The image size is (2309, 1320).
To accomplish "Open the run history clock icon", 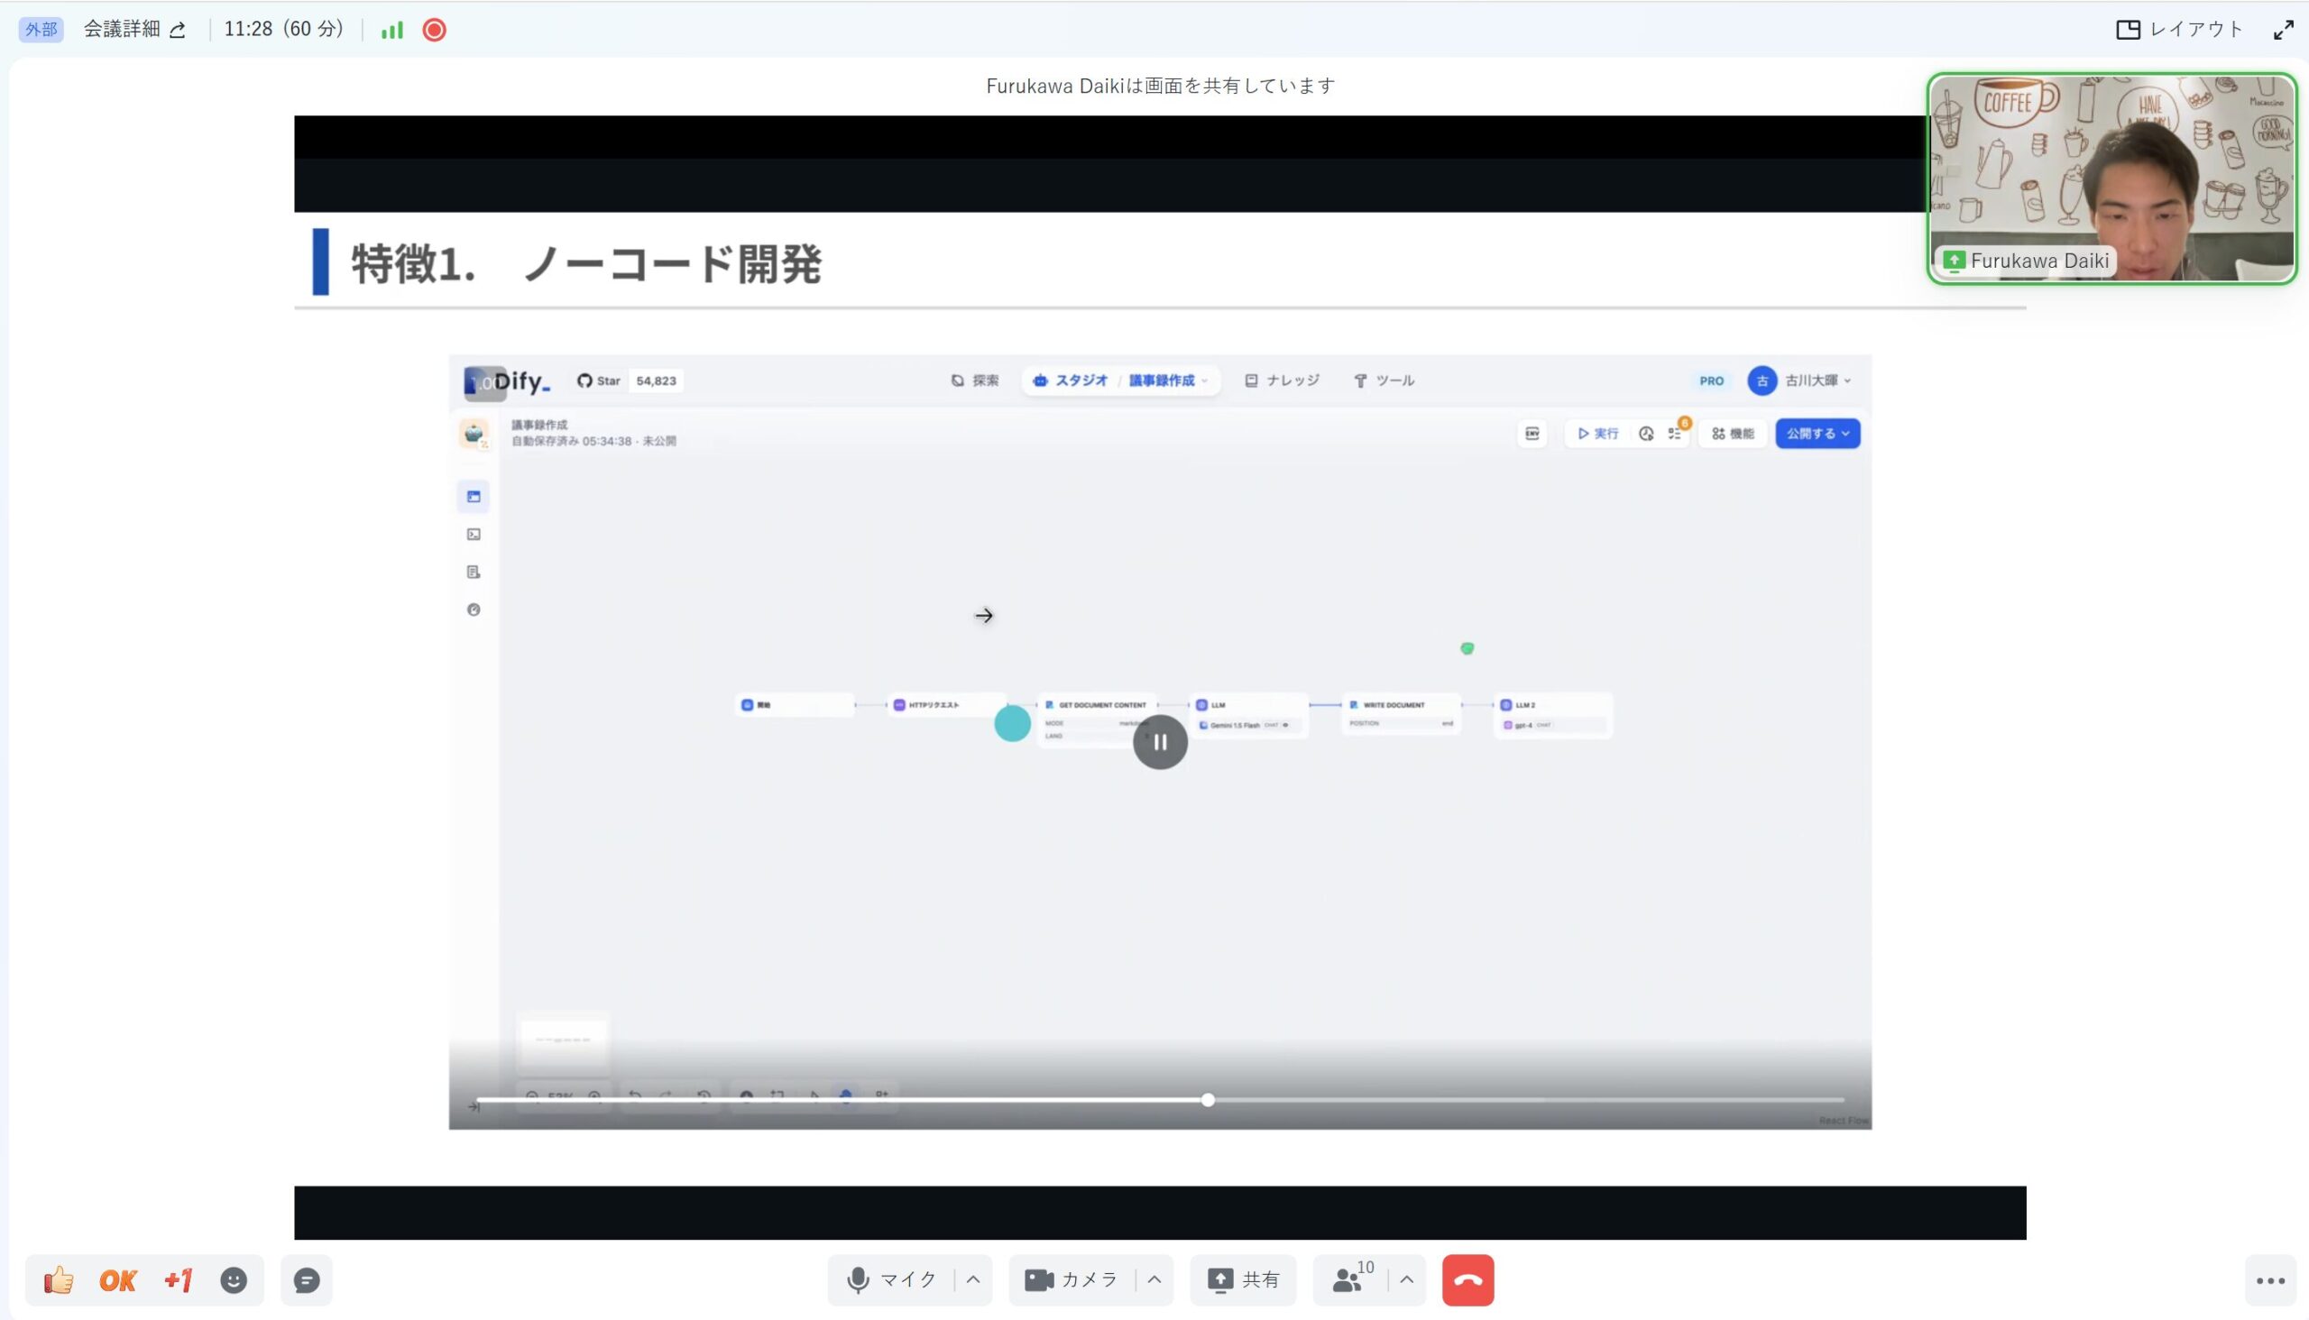I will pyautogui.click(x=1646, y=434).
